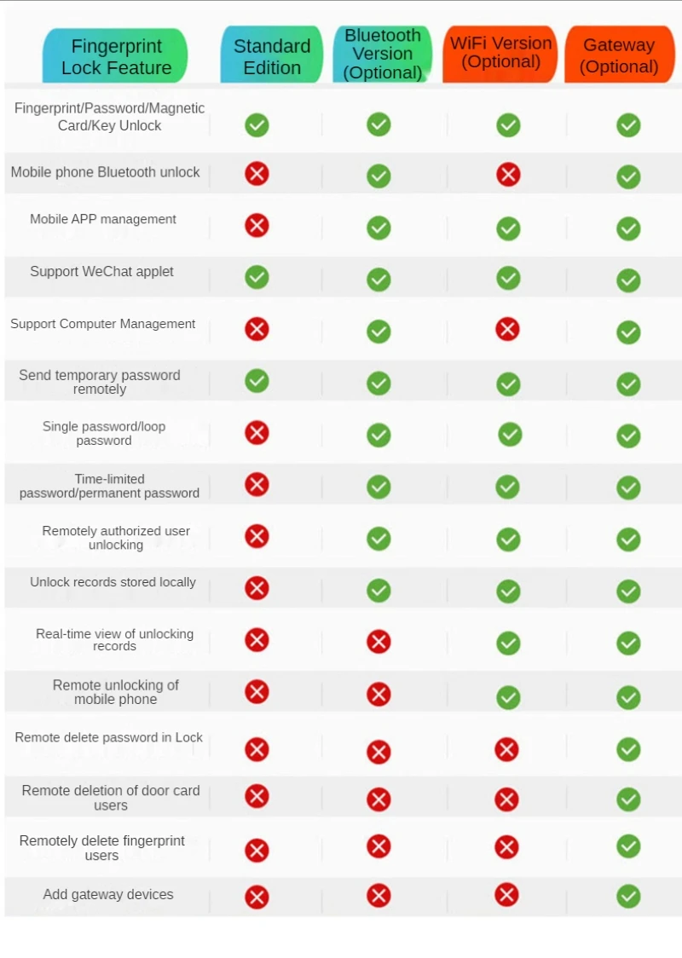Click Bluetooth Version red X for Real-time view
The width and height of the screenshot is (682, 958).
[x=379, y=642]
